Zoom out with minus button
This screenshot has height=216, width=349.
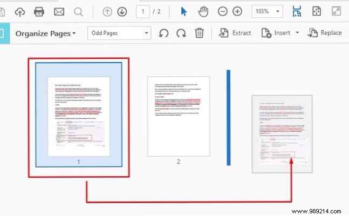tap(223, 11)
